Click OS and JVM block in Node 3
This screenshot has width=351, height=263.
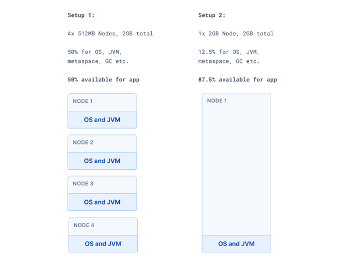[102, 202]
